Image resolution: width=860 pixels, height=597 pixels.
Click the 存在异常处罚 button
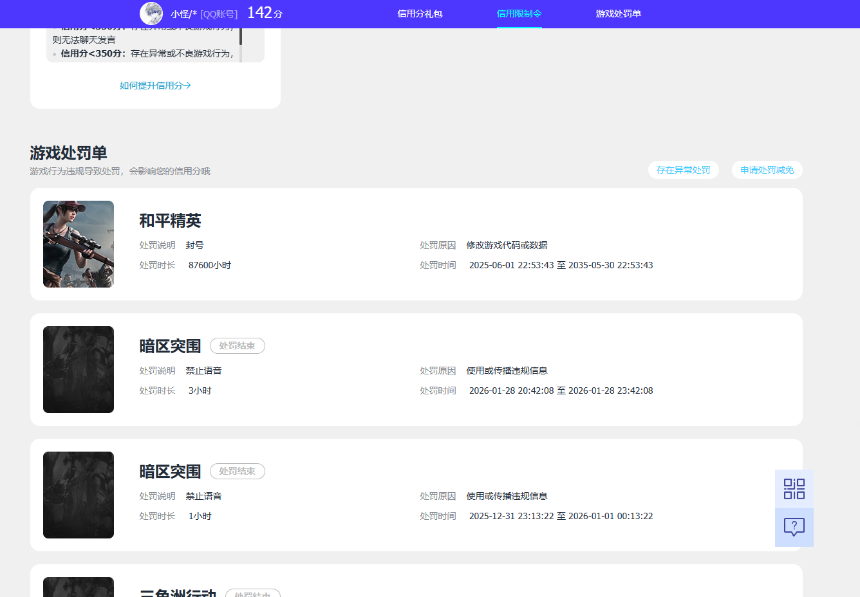coord(683,169)
